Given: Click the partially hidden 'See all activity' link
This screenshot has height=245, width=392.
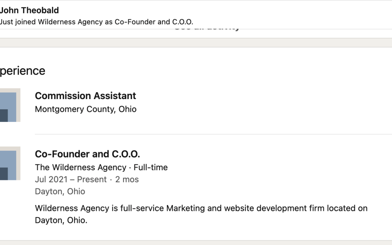Looking at the screenshot, I should pyautogui.click(x=207, y=28).
